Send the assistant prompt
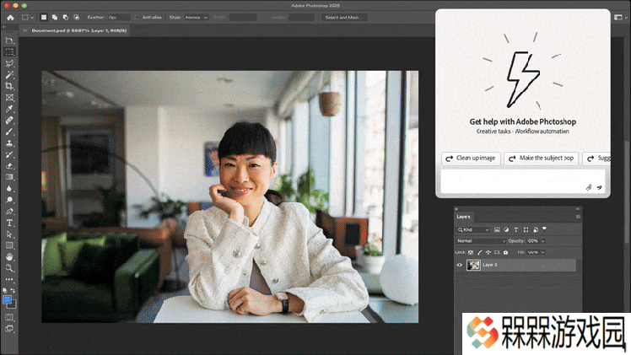This screenshot has height=355, width=631. click(x=599, y=187)
